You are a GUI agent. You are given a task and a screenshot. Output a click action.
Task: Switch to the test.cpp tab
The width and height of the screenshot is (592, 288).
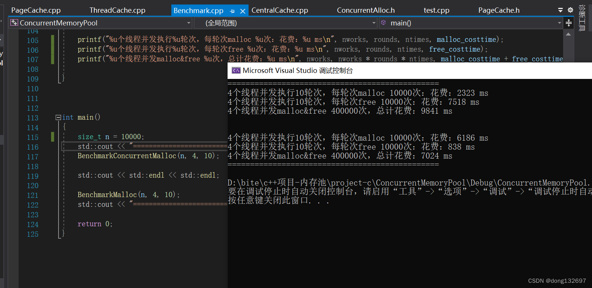click(436, 10)
